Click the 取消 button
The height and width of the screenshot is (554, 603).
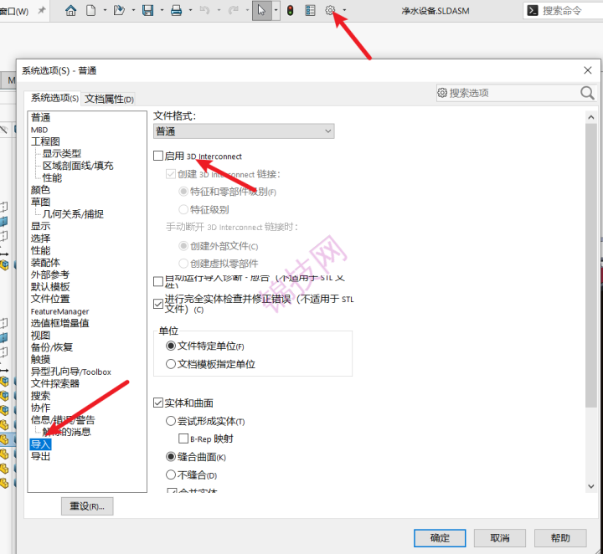point(499,538)
